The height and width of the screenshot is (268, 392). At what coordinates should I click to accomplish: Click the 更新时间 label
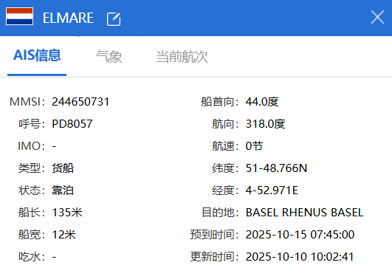point(215,257)
